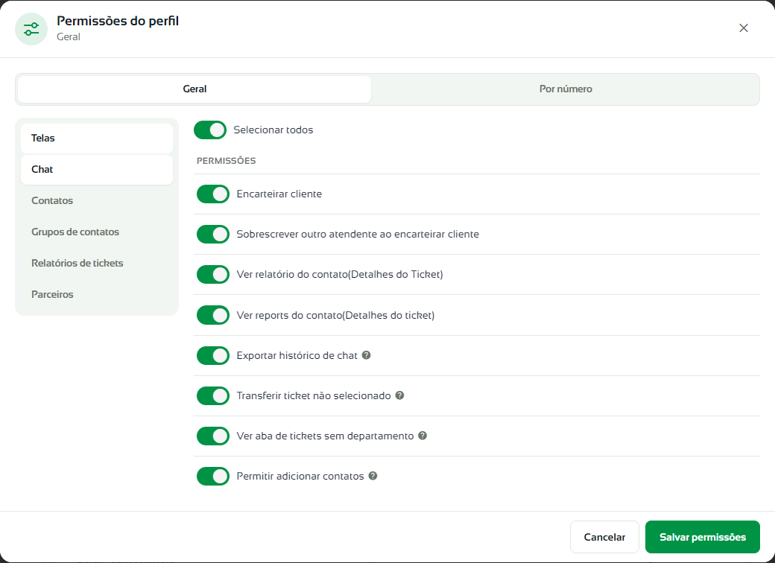Select Telas in the side menu
775x563 pixels.
(97, 139)
